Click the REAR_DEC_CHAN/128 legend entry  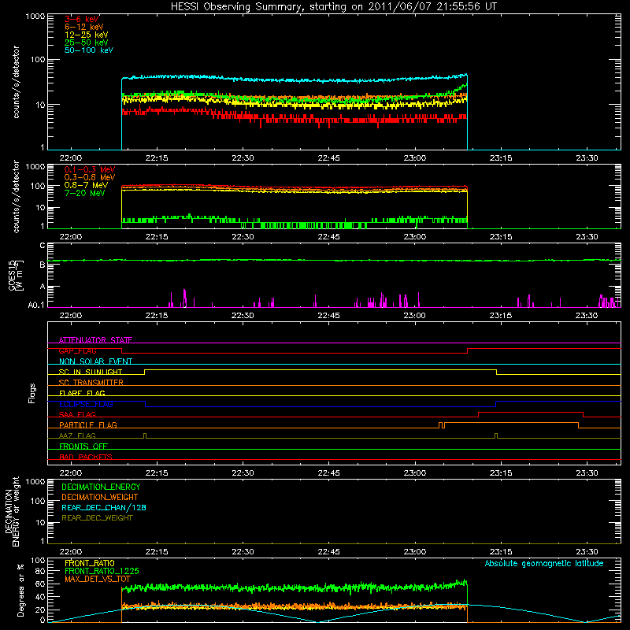point(104,507)
